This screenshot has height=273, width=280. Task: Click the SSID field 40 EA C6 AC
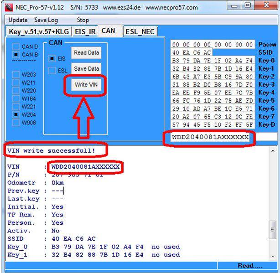pyautogui.click(x=192, y=52)
